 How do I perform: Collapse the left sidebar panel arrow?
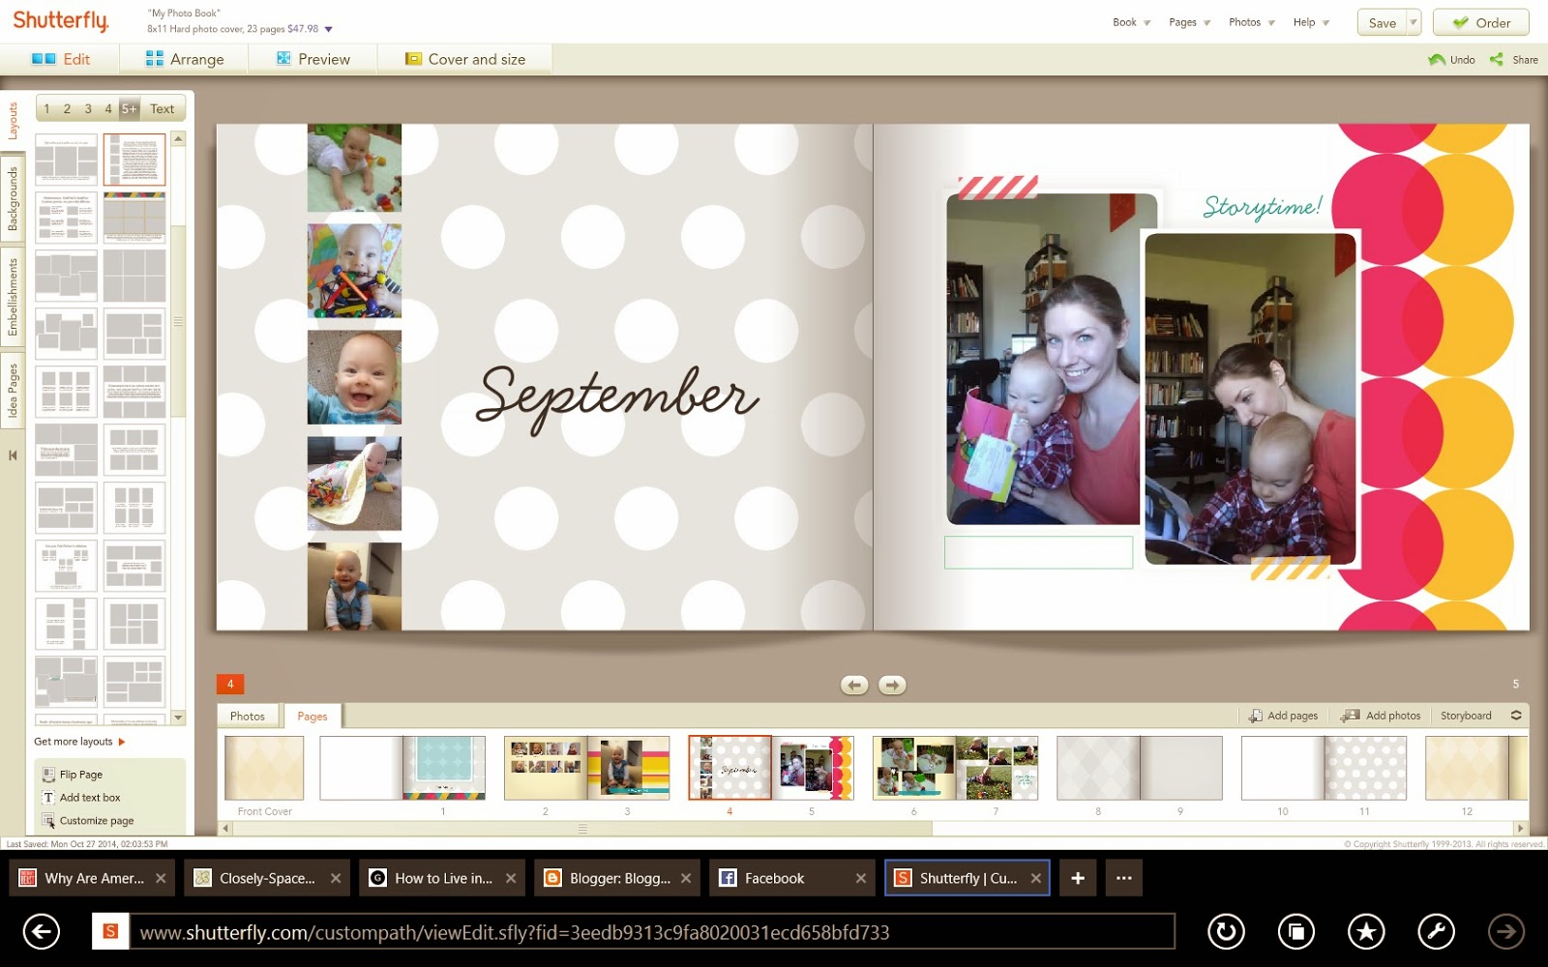pos(13,455)
